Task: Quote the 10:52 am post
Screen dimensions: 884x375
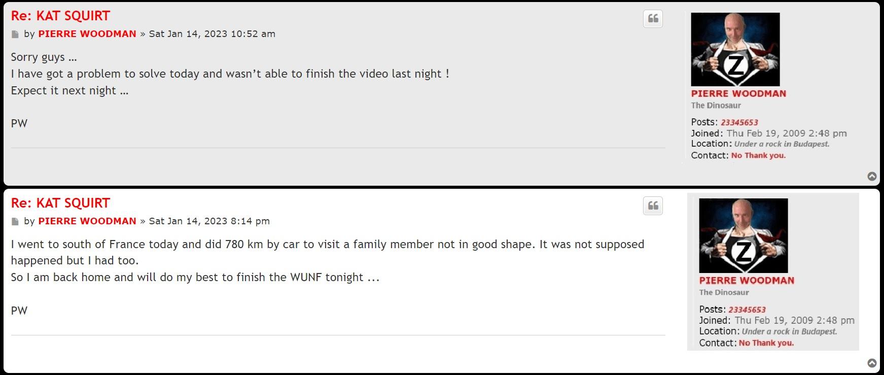Action: pos(653,19)
